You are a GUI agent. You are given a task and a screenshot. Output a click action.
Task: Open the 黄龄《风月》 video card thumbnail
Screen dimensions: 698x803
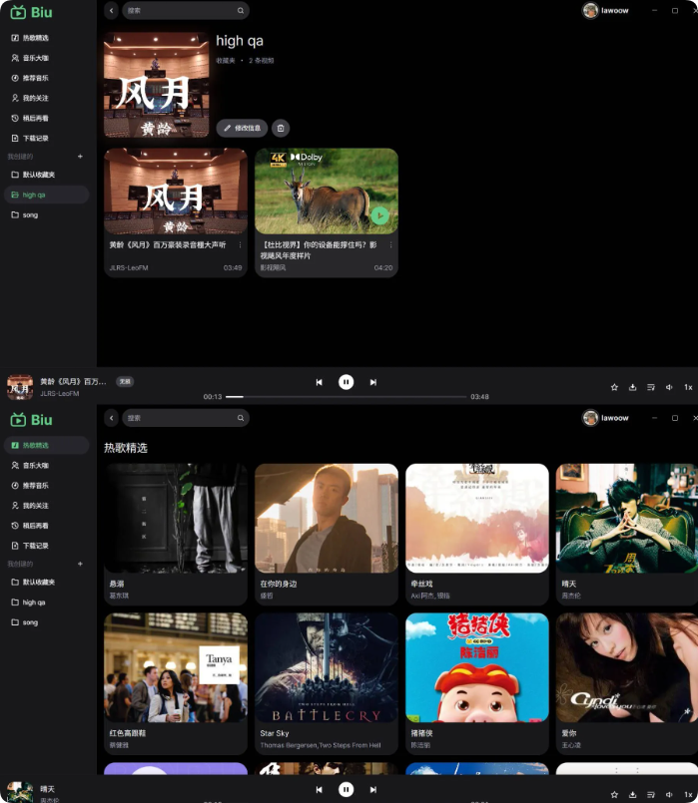[176, 192]
